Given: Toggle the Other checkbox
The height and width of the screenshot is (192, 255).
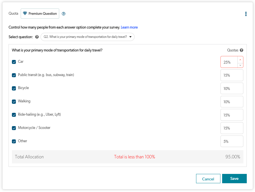Looking at the screenshot, I should [x=14, y=141].
